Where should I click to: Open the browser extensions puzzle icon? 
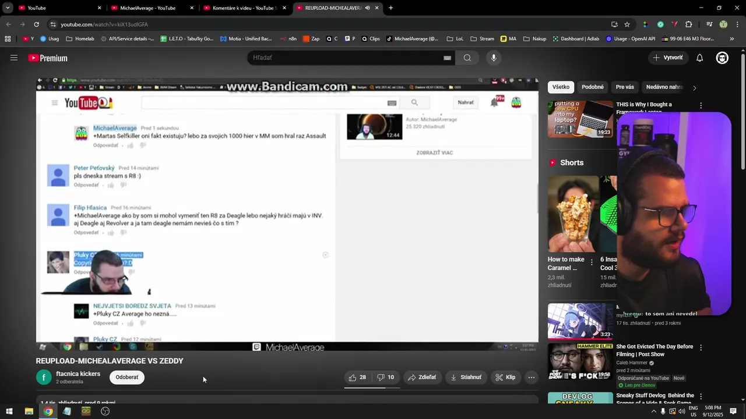(689, 24)
